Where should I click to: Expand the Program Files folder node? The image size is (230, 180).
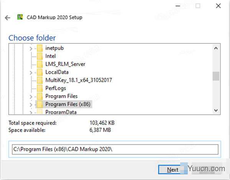(x=31, y=97)
